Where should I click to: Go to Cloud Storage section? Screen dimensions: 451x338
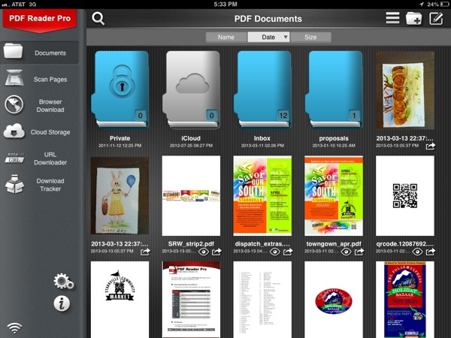pos(40,132)
